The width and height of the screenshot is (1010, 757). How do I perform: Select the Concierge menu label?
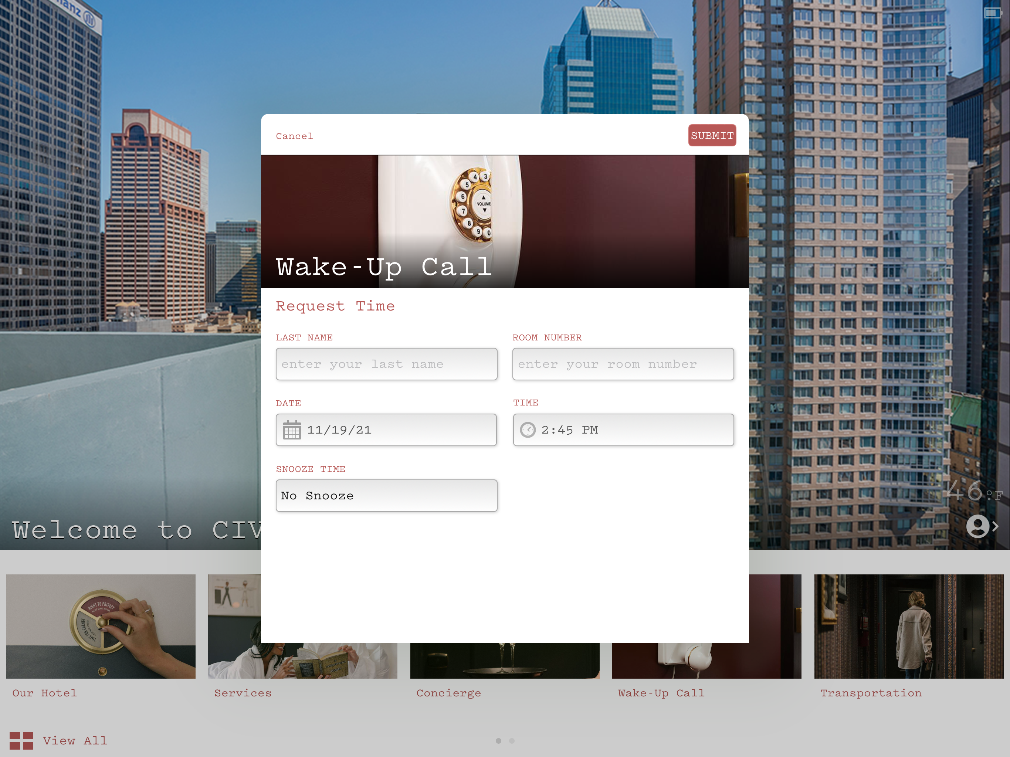point(448,693)
